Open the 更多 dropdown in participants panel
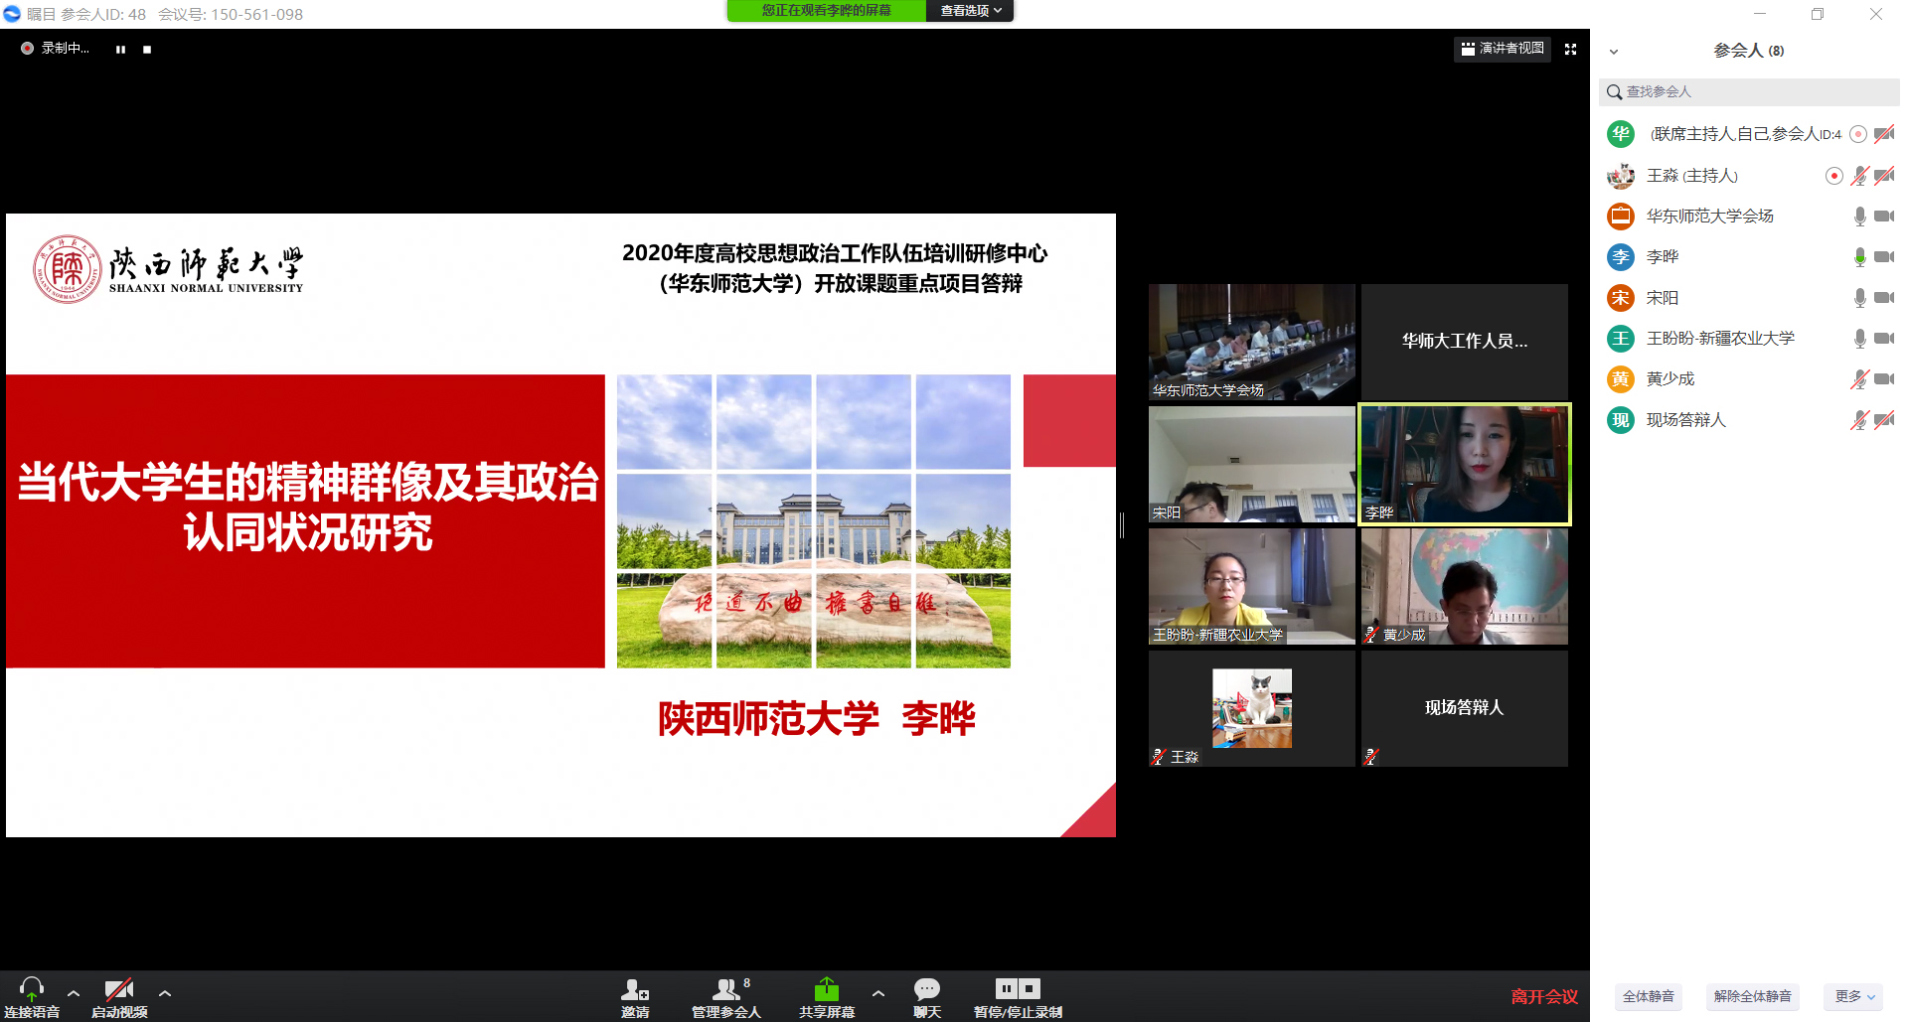Viewport: 1908px width, 1022px height. click(1853, 996)
